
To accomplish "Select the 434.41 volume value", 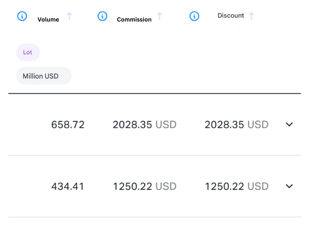I will pyautogui.click(x=68, y=186).
